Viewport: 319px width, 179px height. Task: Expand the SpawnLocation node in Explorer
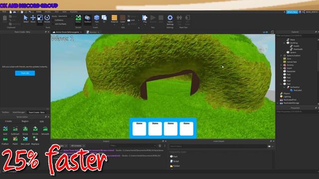click(281, 56)
